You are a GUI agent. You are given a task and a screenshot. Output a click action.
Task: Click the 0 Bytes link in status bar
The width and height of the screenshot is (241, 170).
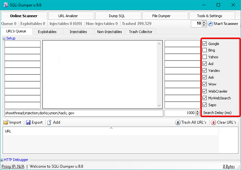(x=229, y=166)
